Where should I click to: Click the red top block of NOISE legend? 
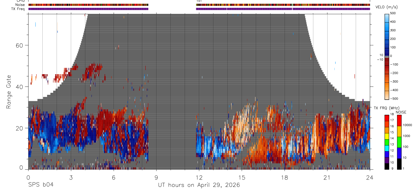(399, 120)
